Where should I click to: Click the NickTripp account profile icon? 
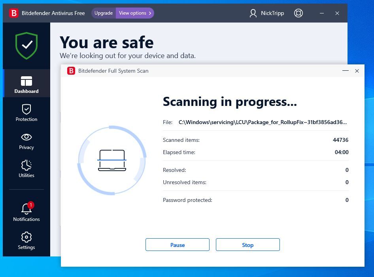pyautogui.click(x=252, y=13)
